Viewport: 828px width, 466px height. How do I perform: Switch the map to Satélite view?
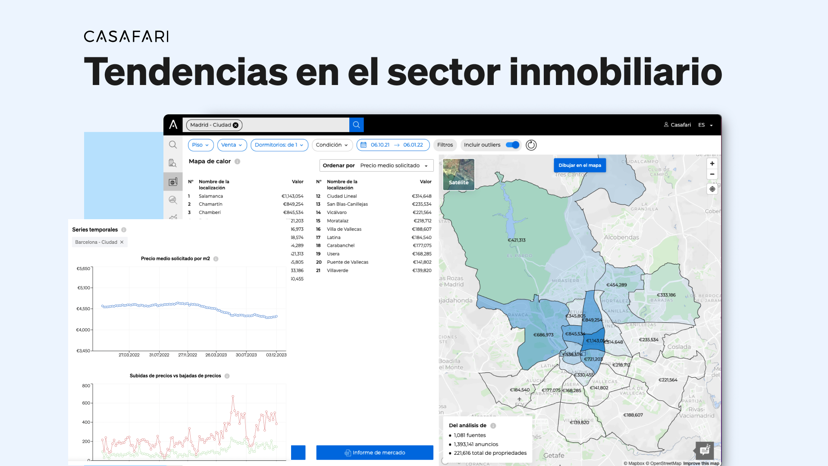coord(459,174)
